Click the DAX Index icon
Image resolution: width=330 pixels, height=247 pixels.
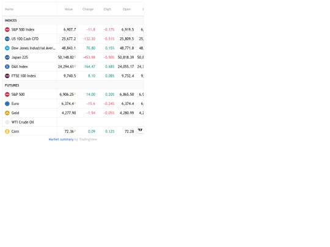click(x=7, y=66)
